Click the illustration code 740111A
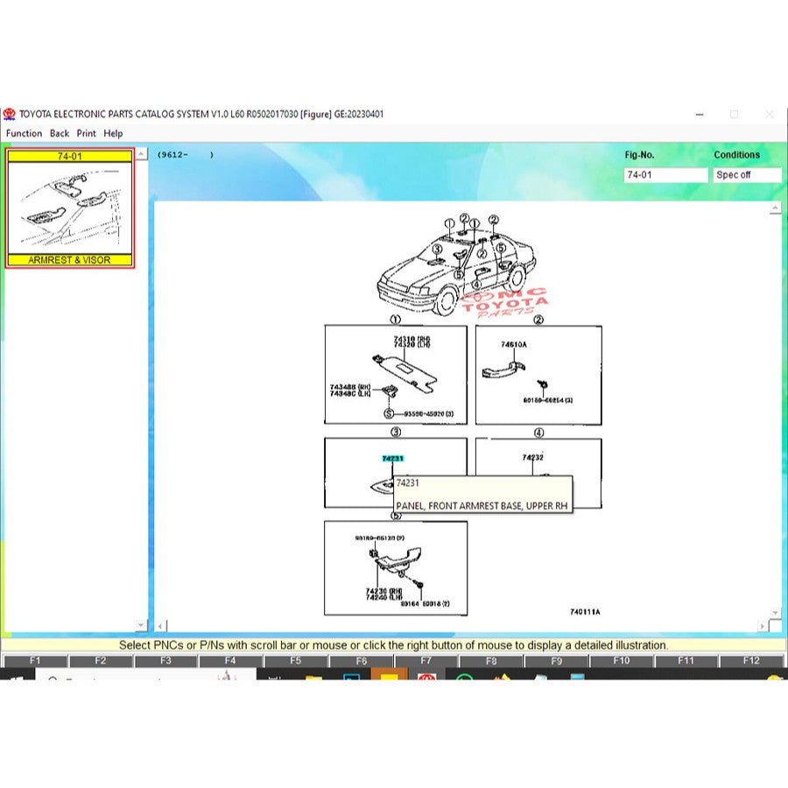This screenshot has height=788, width=788. pos(585,612)
